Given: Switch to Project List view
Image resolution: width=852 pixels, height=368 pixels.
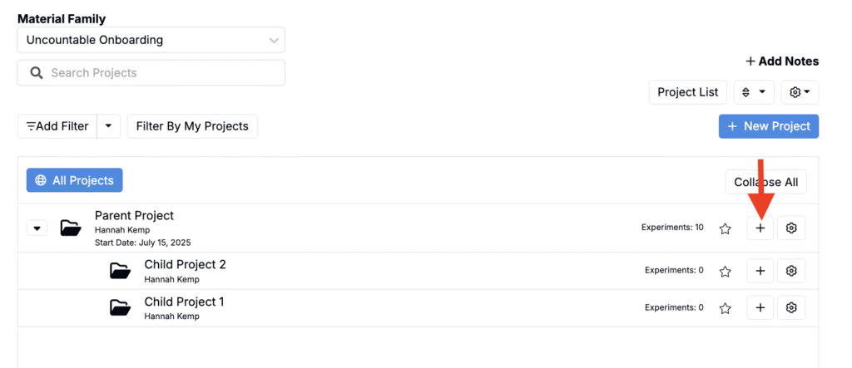Looking at the screenshot, I should click(687, 92).
